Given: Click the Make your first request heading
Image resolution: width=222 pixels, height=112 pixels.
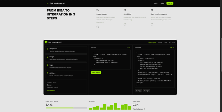Looking at the screenshot, I should (159, 14).
